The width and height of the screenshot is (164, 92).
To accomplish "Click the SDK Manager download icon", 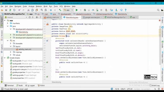I will (x=116, y=10).
